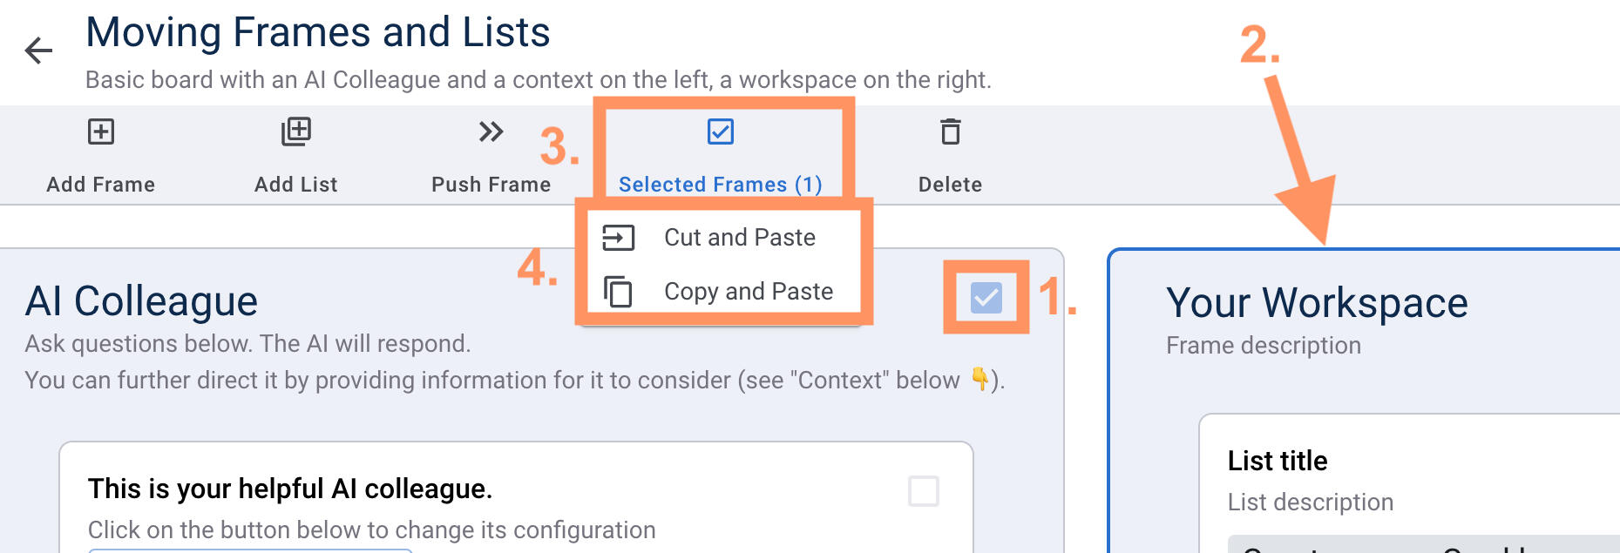
Task: Choose Copy and Paste from the menu
Action: [x=748, y=292]
